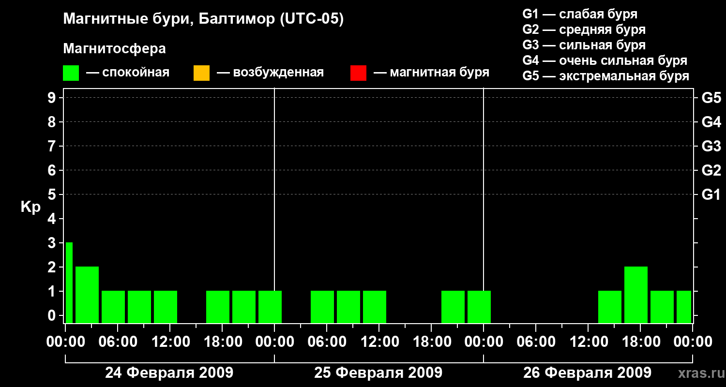Viewport: 726px width, 387px height.
Task: Click the first '00:00' label starting 24 February
Action: click(65, 342)
